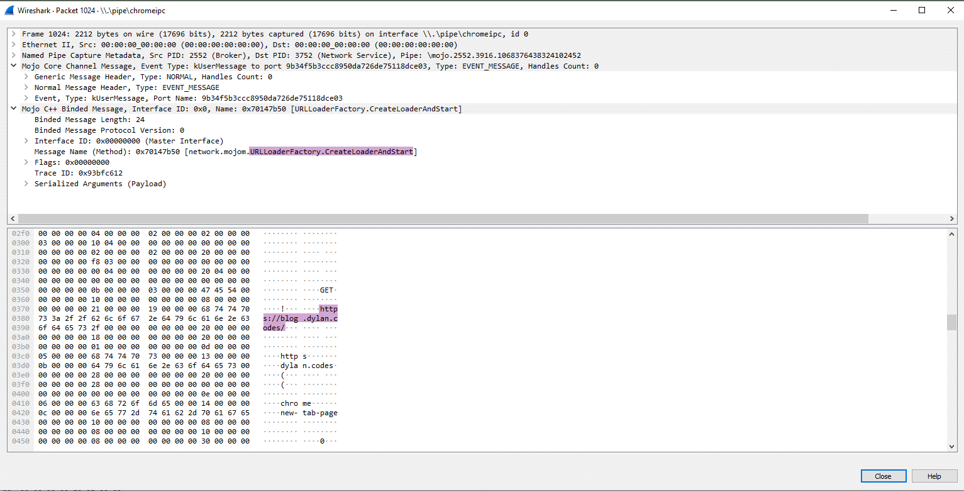
Task: Expand Named Pipe Capture Metadata node
Action: pyautogui.click(x=13, y=55)
